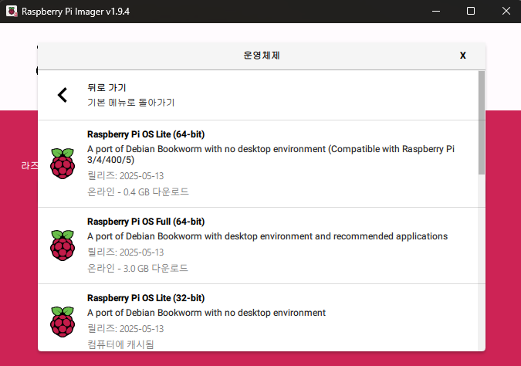
Task: Maximize the Raspberry Pi Imager window
Action: 471,12
